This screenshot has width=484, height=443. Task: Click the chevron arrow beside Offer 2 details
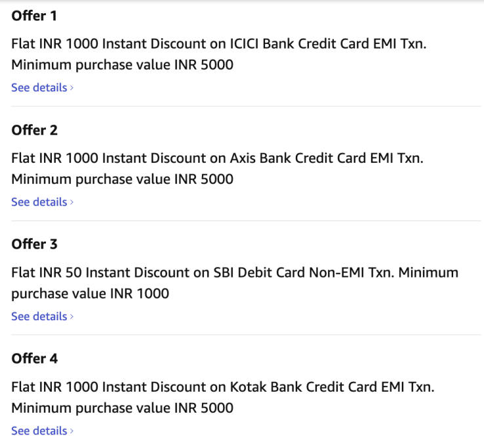point(71,203)
